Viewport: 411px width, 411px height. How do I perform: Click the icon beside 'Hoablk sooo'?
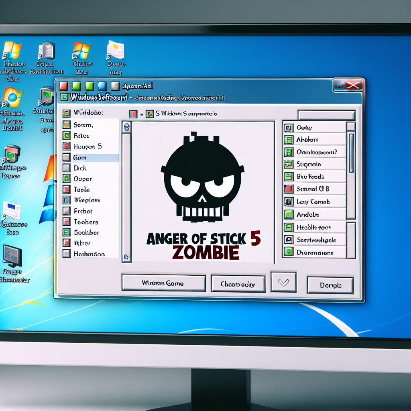289,227
